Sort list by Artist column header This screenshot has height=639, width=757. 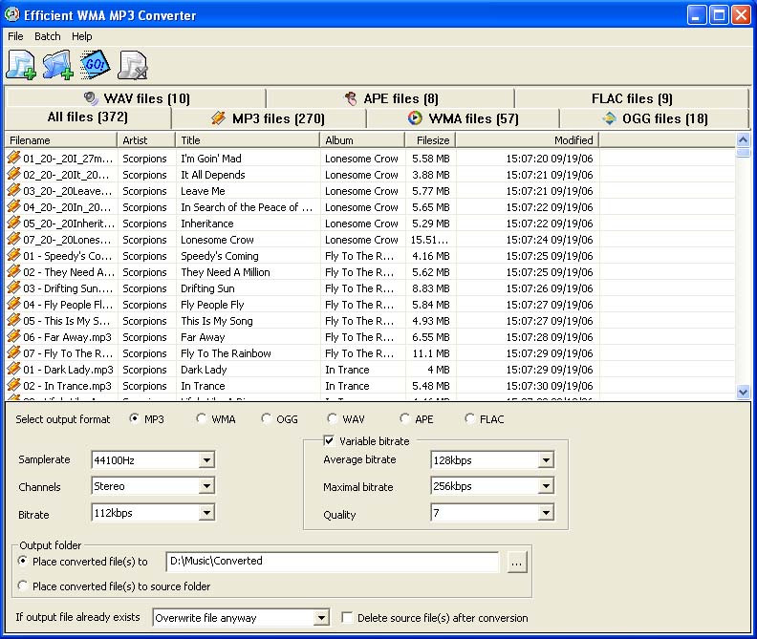146,140
